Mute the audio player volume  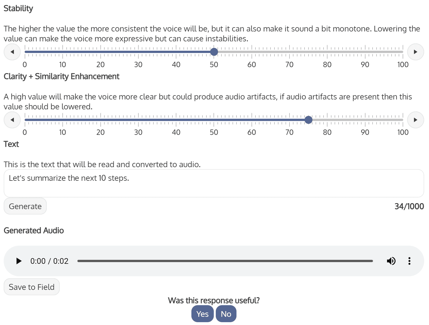point(391,261)
